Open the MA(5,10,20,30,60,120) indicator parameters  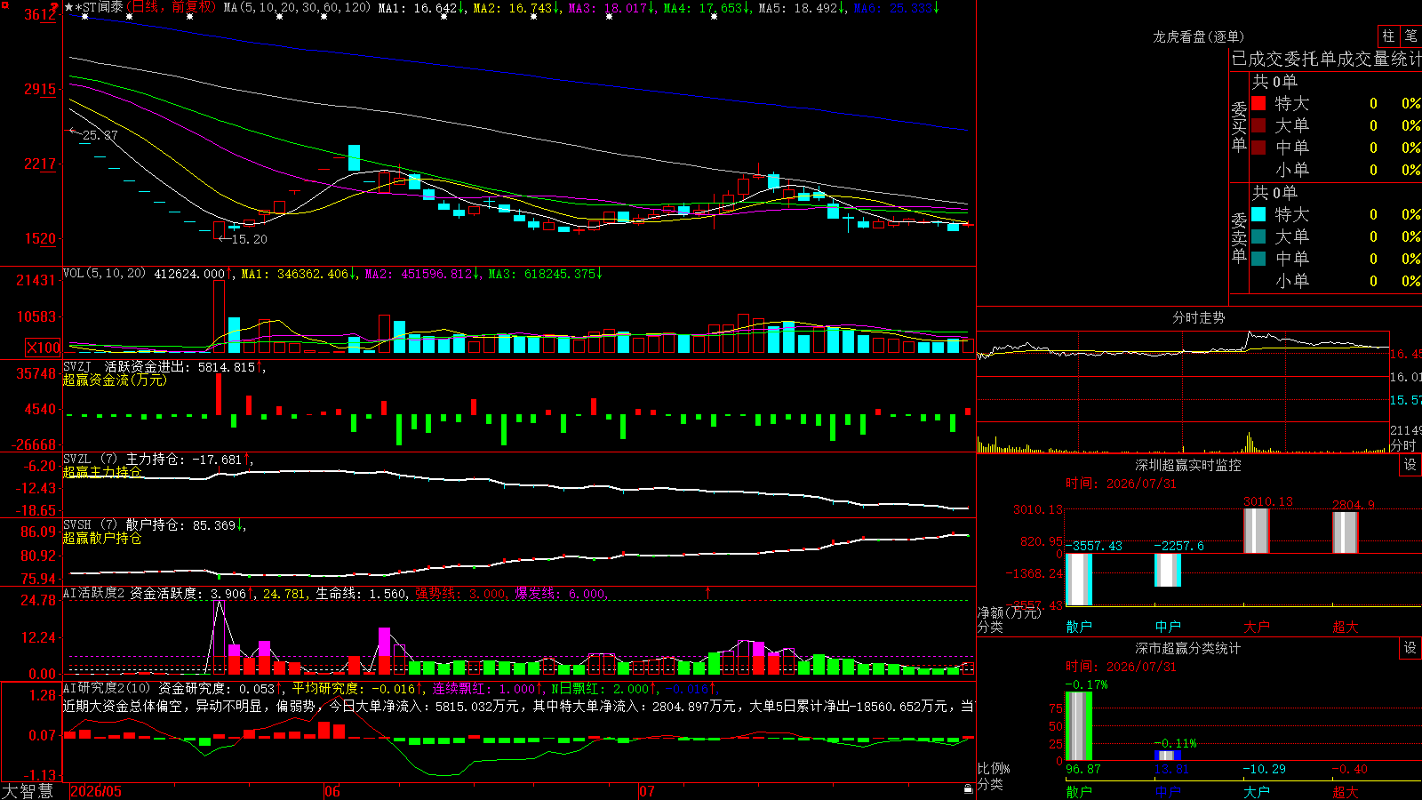click(297, 8)
